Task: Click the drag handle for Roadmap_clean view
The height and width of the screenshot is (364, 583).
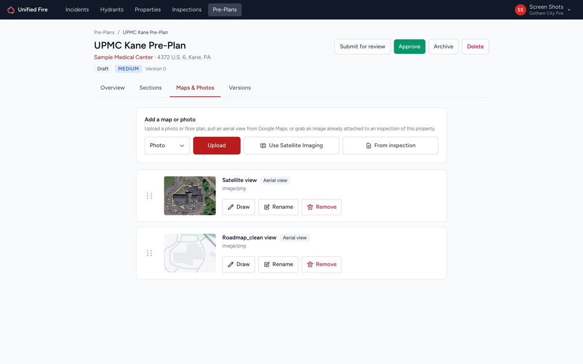Action: pyautogui.click(x=150, y=253)
